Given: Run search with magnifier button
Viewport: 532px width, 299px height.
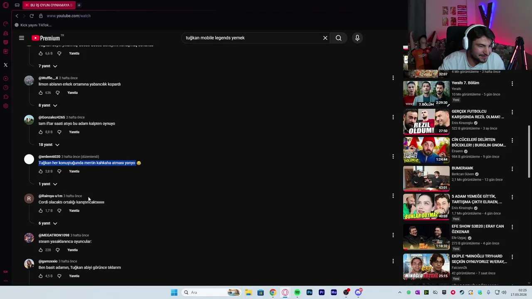Looking at the screenshot, I should (339, 38).
